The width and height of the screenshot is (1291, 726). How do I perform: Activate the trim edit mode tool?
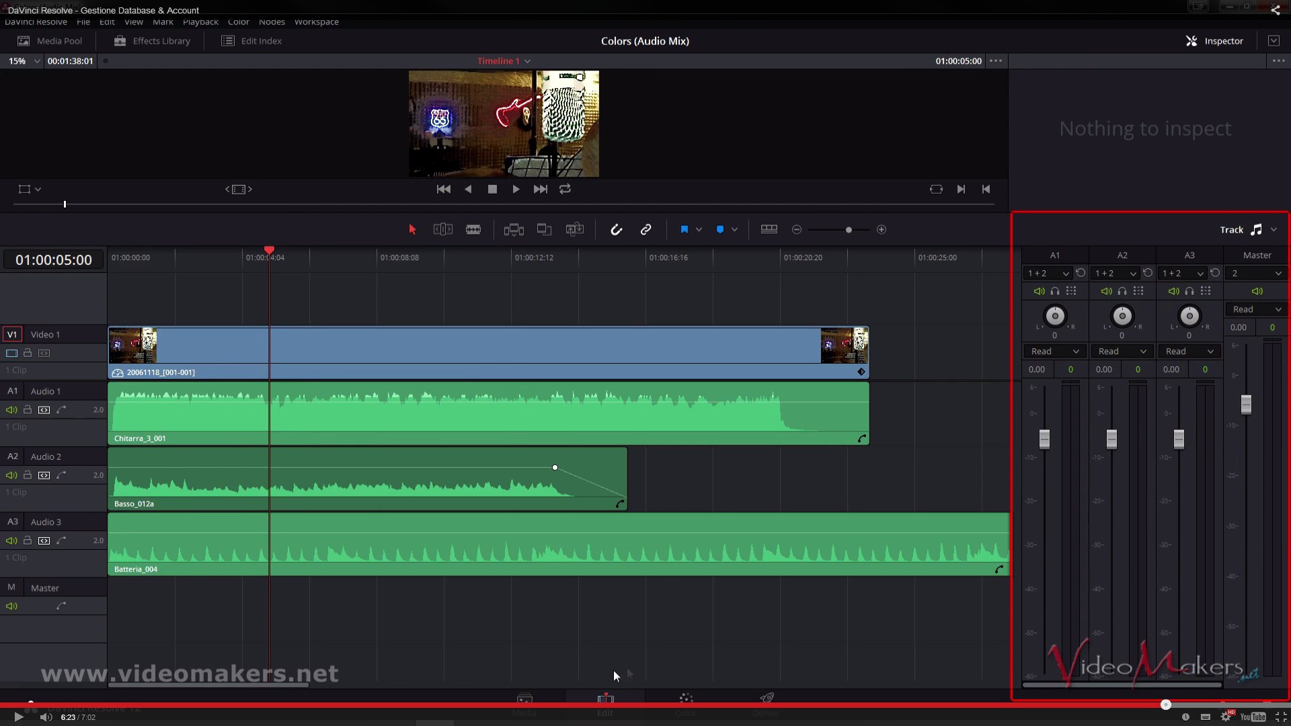442,230
